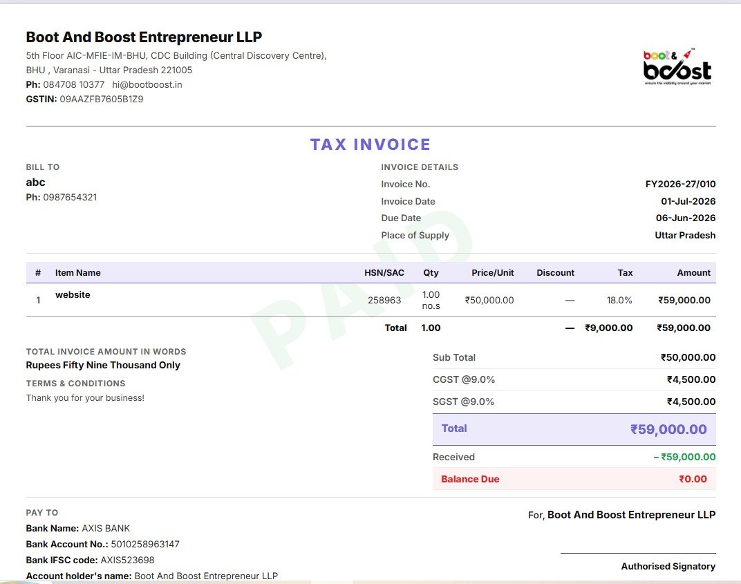Select bank account number 5010258963147
This screenshot has width=741, height=584.
point(145,545)
